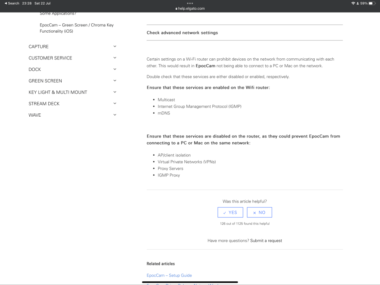
Task: Expand the DOCK section chevron
Action: [x=115, y=69]
